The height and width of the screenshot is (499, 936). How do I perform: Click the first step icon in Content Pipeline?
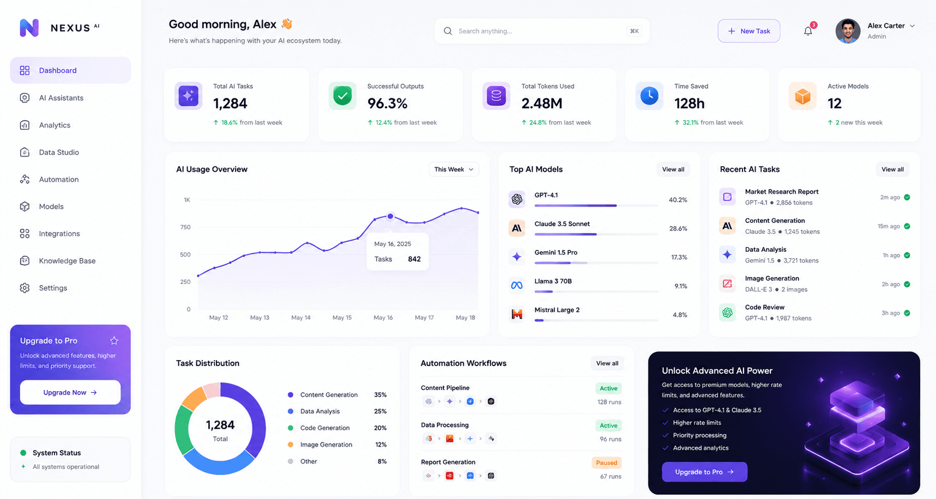pos(428,401)
